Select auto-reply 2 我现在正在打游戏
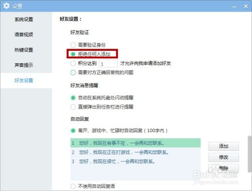Image resolution: width=252 pixels, height=191 pixels. pos(136,152)
